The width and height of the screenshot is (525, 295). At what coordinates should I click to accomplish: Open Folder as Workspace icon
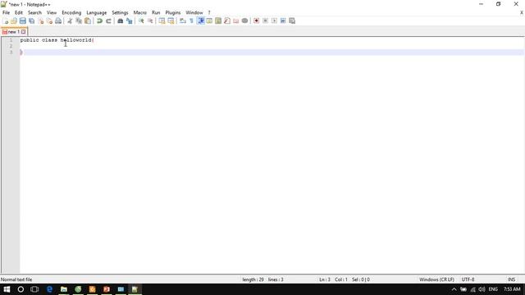[236, 20]
